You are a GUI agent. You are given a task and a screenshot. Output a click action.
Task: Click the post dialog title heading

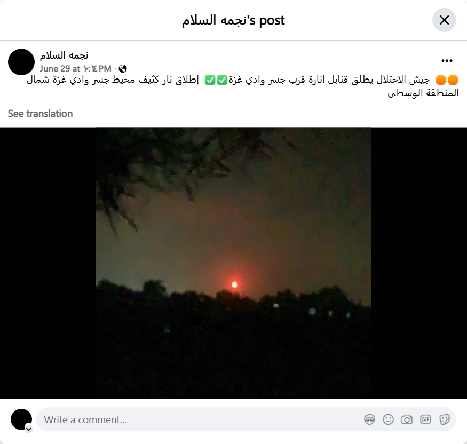(x=234, y=20)
